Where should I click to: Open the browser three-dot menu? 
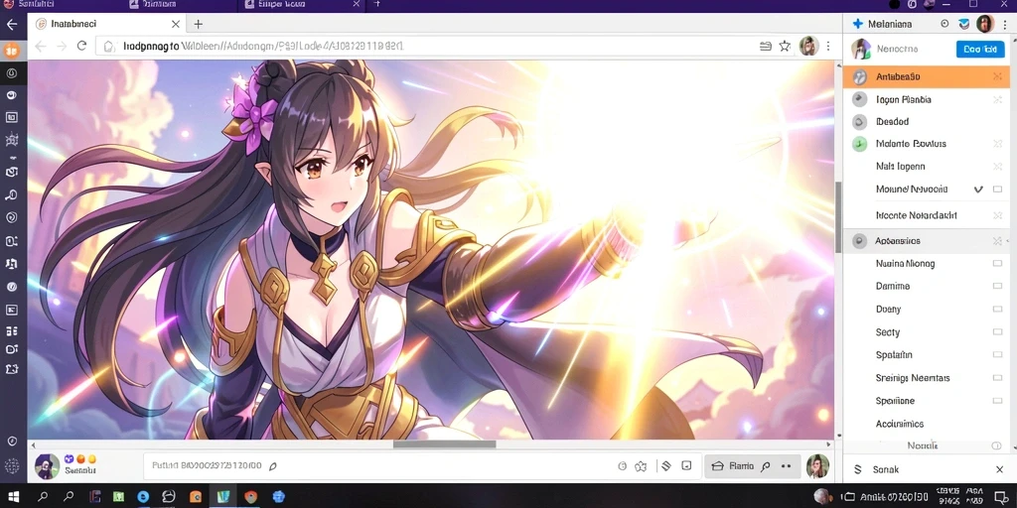(827, 46)
